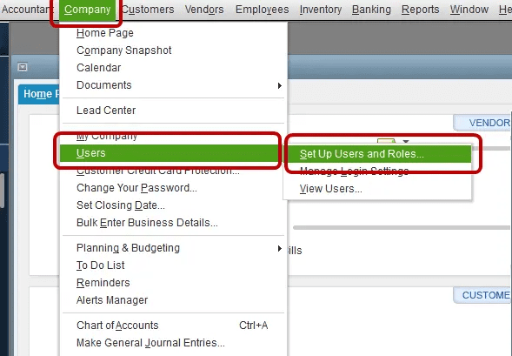
Task: Choose Company Snapshot menu entry
Action: [173, 50]
